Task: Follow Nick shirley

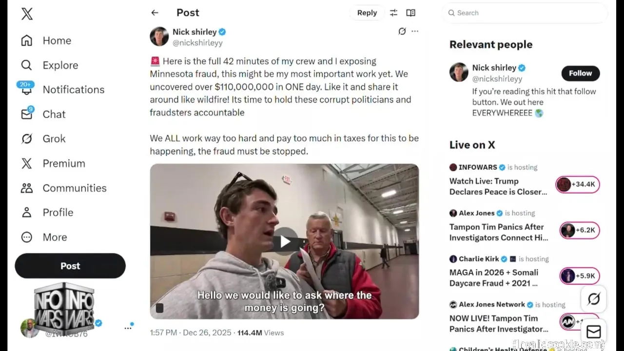Action: pyautogui.click(x=580, y=73)
